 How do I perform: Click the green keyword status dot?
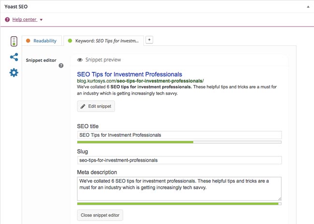[70, 41]
